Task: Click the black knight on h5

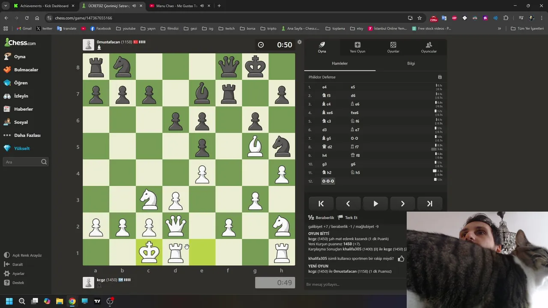Action: 282,147
